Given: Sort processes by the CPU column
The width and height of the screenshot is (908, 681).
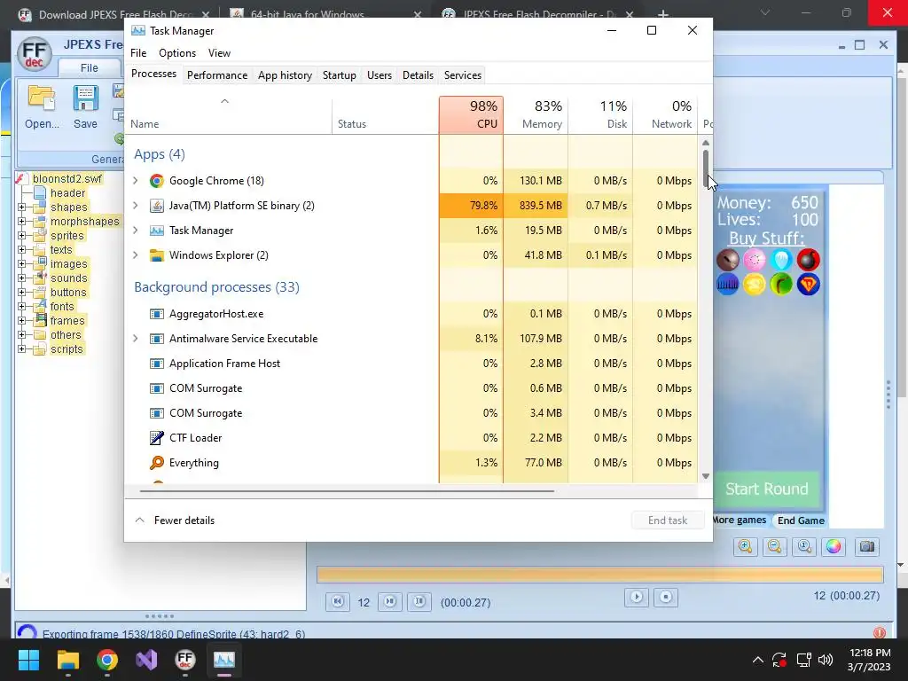Looking at the screenshot, I should coord(472,115).
